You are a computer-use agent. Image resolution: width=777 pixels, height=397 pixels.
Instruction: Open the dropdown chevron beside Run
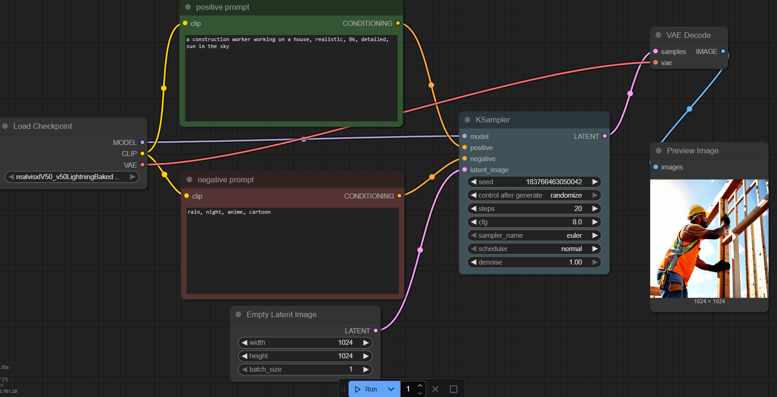[391, 389]
